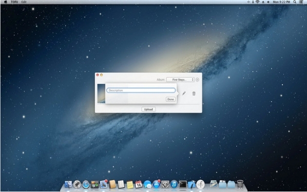Screen dimensions: 307x192
Task: Open Finder from the Dock
Action: tap(68, 184)
